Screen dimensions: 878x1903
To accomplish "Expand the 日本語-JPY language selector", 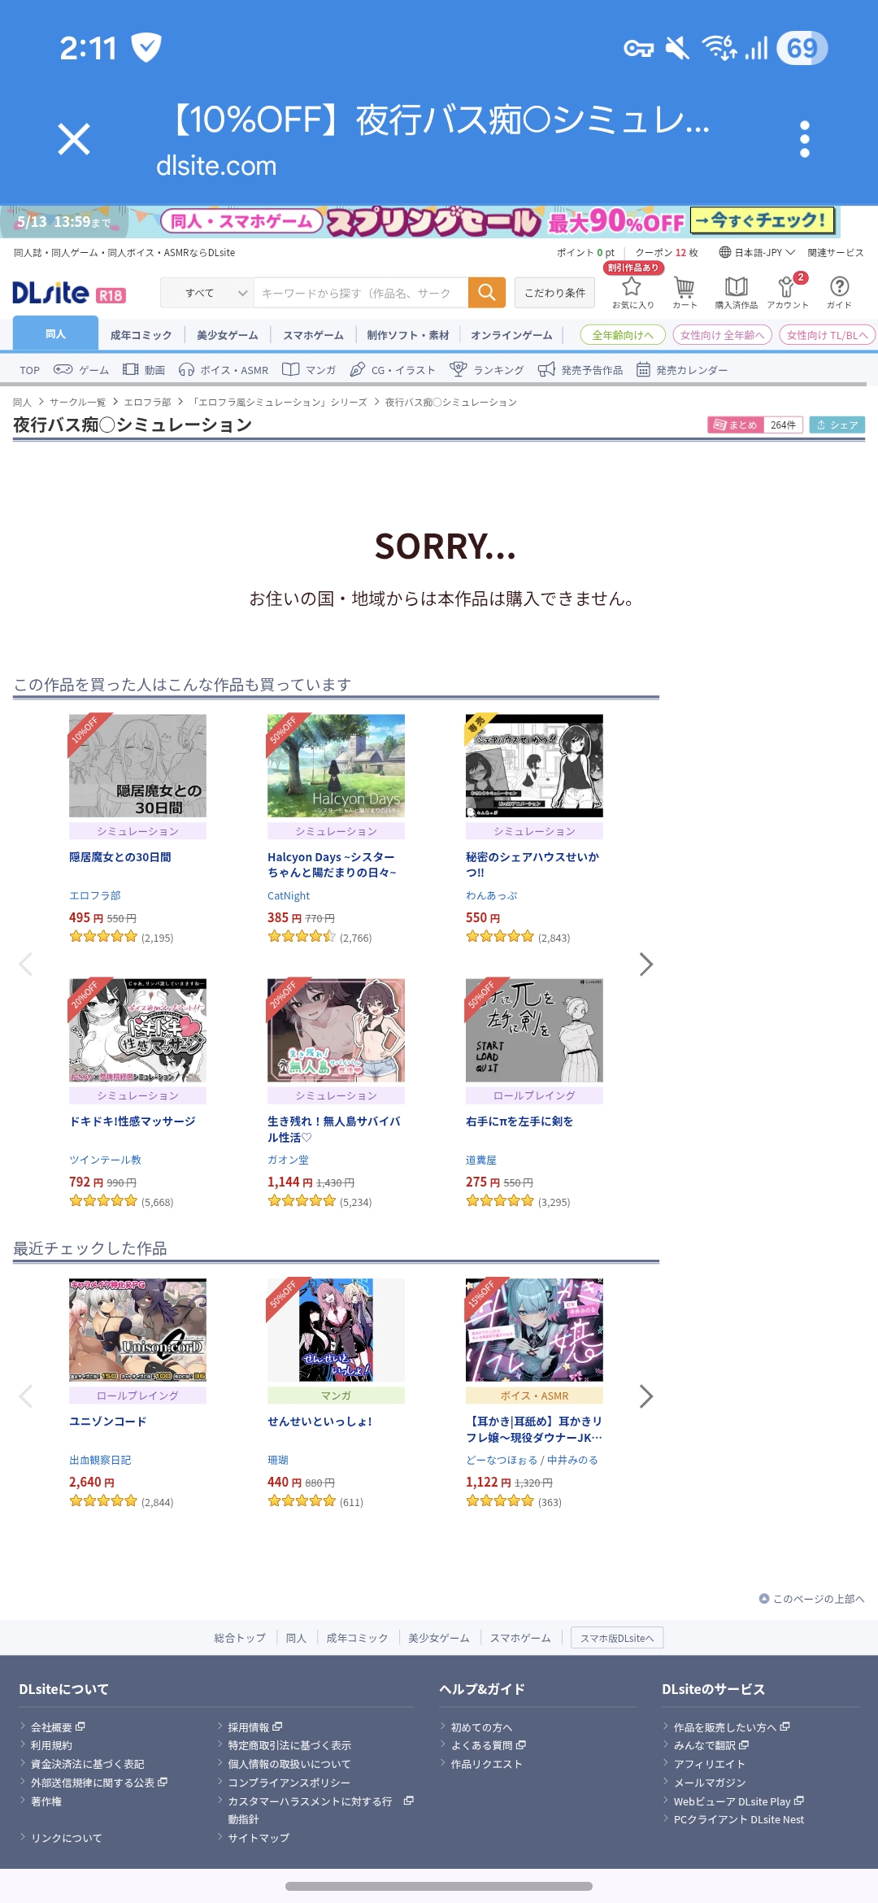I will pos(757,253).
